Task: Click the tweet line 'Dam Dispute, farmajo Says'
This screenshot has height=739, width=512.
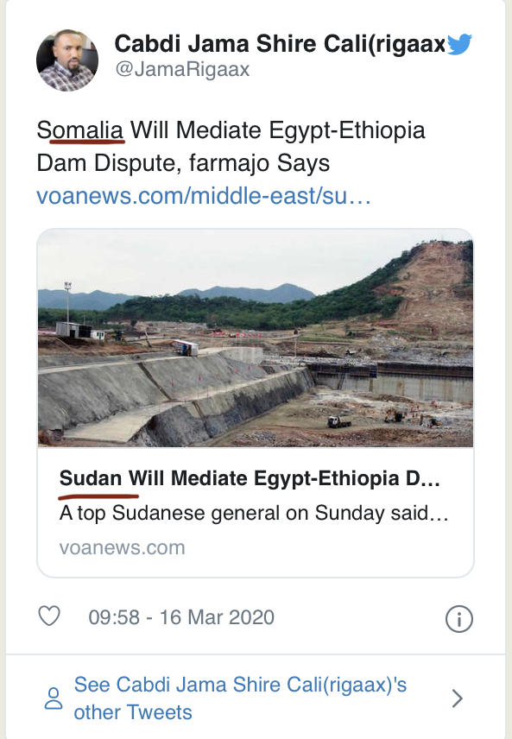Action: pyautogui.click(x=183, y=163)
